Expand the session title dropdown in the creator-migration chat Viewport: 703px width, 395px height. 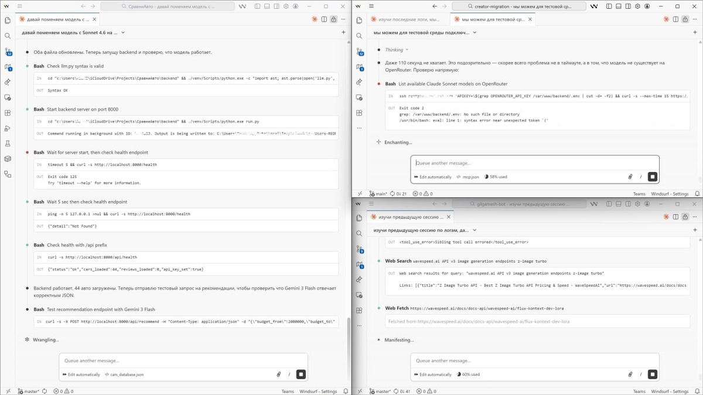coord(475,33)
